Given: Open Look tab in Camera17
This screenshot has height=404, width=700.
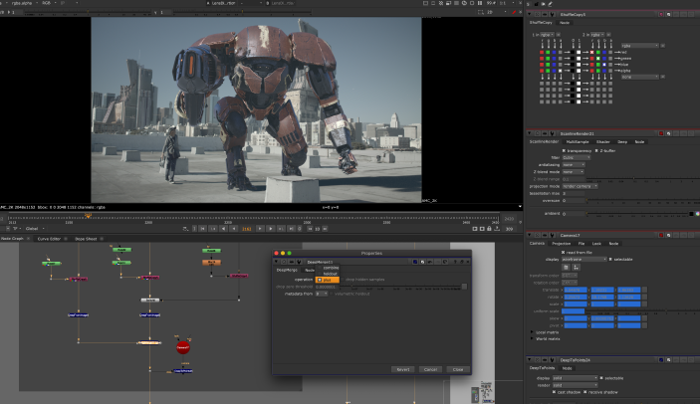Looking at the screenshot, I should point(596,244).
